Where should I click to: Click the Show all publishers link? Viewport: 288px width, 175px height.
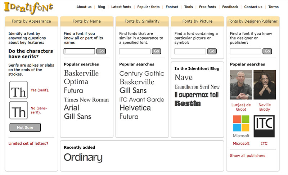coord(248,156)
